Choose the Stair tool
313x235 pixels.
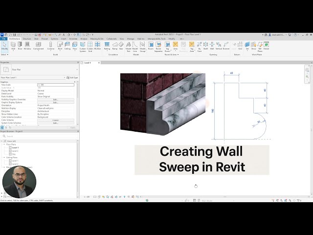coord(121,46)
